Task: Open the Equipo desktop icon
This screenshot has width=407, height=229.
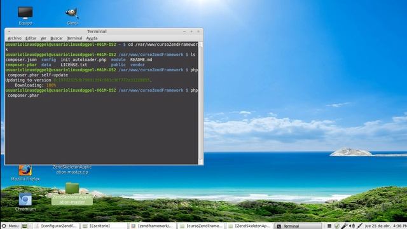Action: (x=25, y=15)
